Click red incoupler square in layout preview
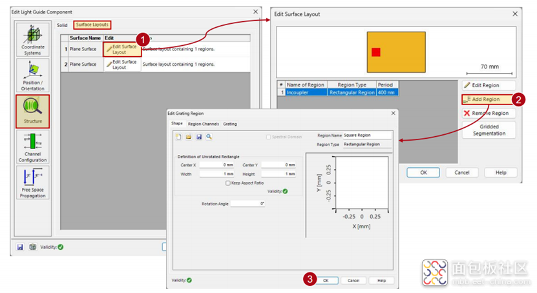Screen dimensions: 537x293 click(376, 52)
